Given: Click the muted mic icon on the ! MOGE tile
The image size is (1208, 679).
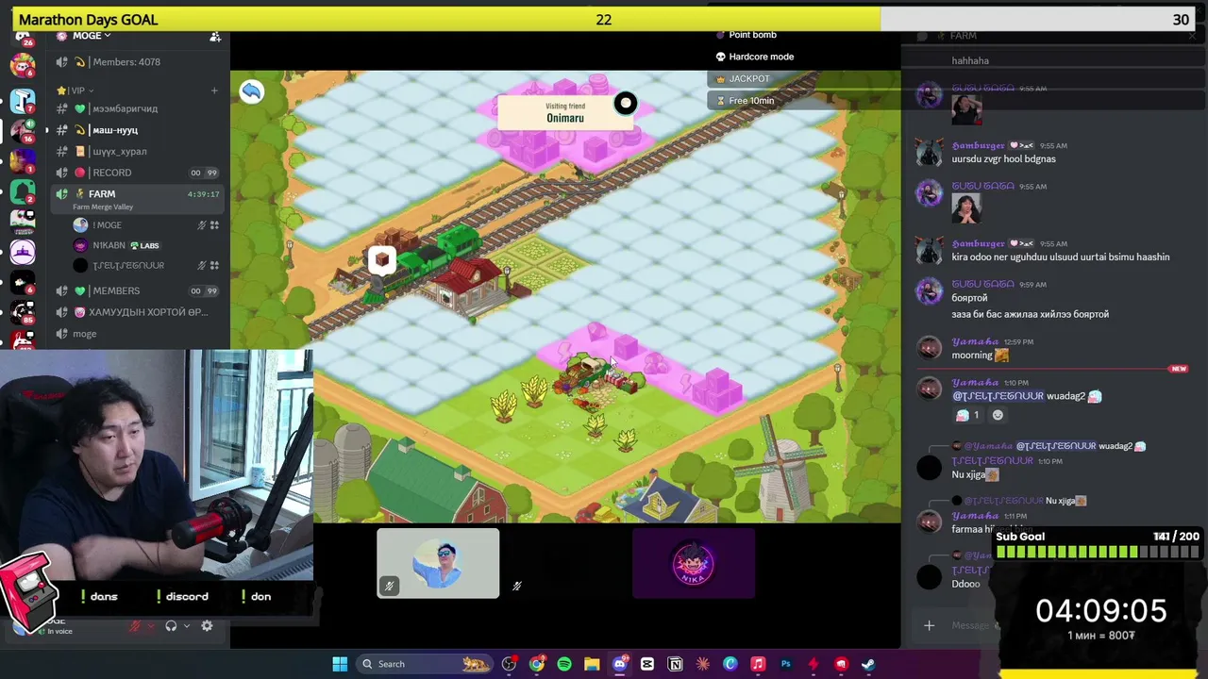Looking at the screenshot, I should tap(389, 586).
